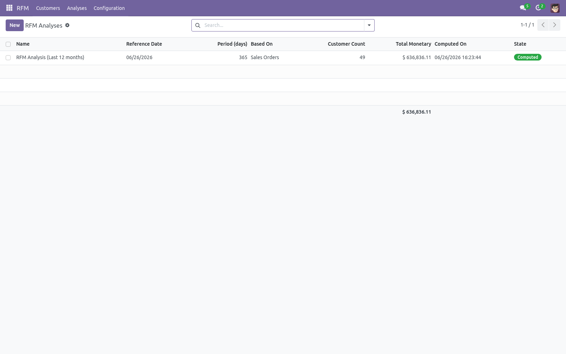Screen dimensions: 566x354
Task: Sort by Reference Date column header
Action: click(144, 44)
